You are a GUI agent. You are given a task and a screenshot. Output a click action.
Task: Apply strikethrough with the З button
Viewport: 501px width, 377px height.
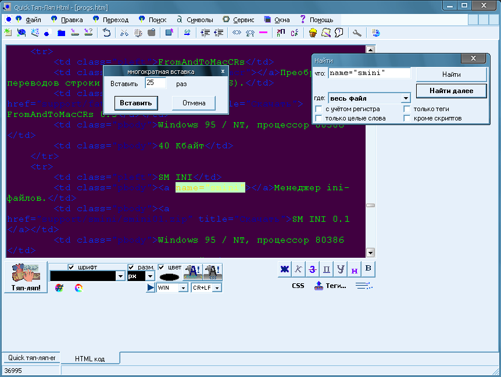[313, 269]
